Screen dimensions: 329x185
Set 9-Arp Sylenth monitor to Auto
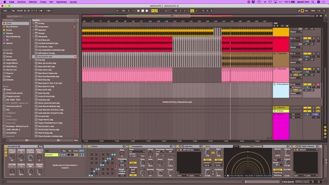[296, 90]
